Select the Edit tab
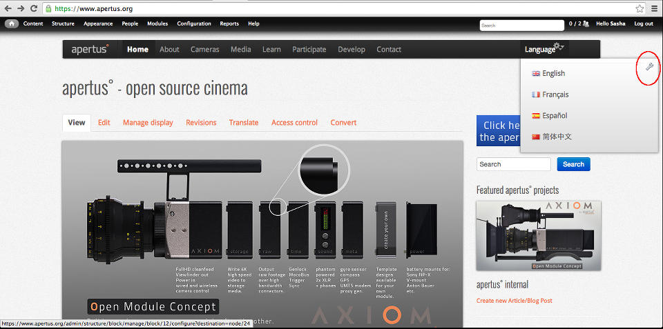 pos(104,123)
